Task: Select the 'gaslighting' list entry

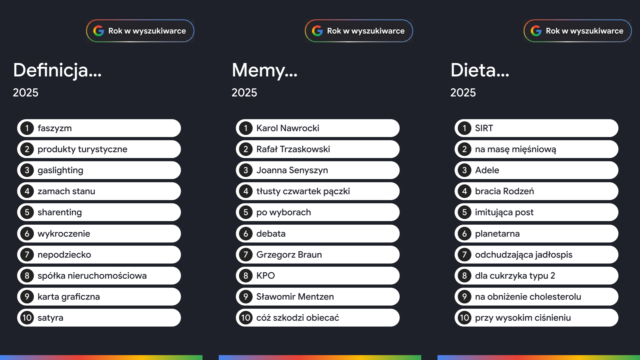Action: click(x=99, y=170)
